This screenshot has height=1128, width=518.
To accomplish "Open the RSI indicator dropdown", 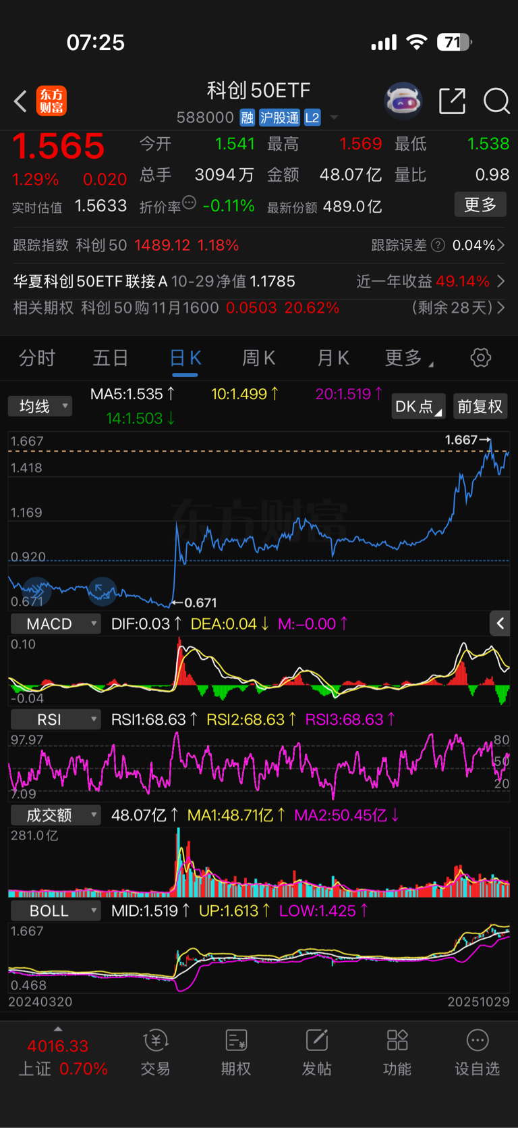I will [56, 720].
